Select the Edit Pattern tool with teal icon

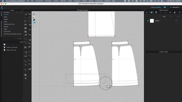(x=25, y=18)
